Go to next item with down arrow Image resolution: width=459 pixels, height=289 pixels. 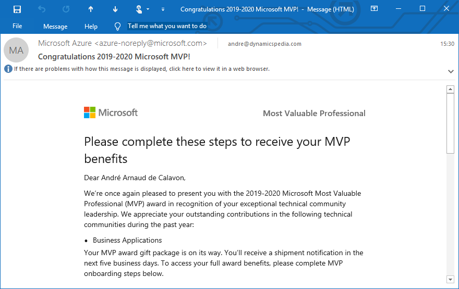coord(115,9)
